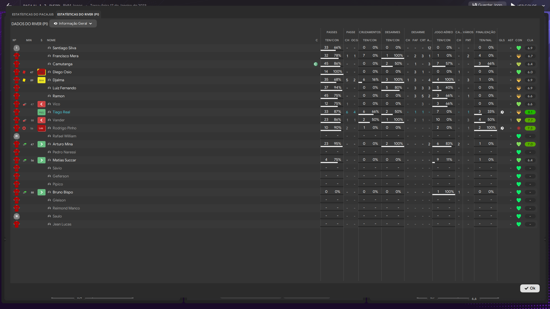This screenshot has width=550, height=309.
Task: Click the substituted-off arrow badge for Vico
Action: click(x=42, y=104)
